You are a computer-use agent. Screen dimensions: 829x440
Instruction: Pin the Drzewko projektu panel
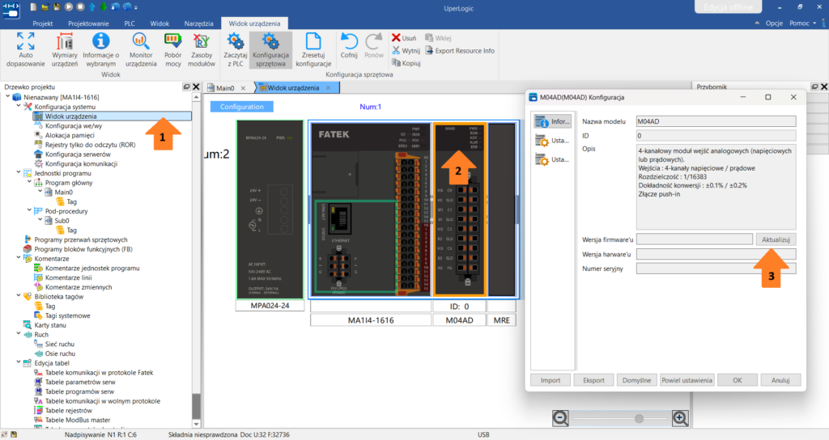pos(187,87)
